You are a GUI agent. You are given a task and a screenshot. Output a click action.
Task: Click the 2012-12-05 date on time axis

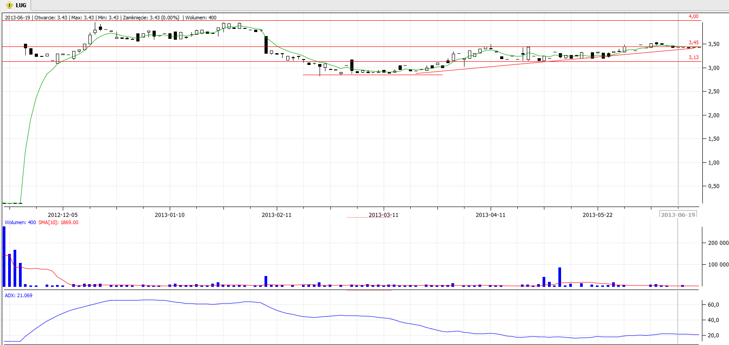pos(63,215)
